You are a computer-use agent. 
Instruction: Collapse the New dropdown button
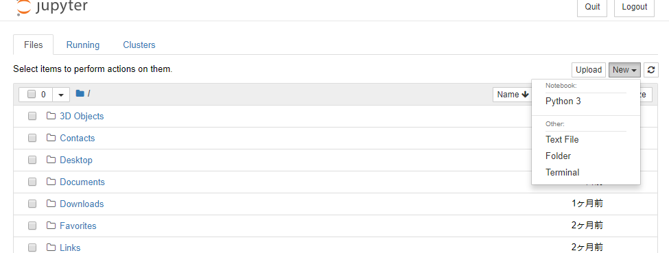[x=624, y=70]
